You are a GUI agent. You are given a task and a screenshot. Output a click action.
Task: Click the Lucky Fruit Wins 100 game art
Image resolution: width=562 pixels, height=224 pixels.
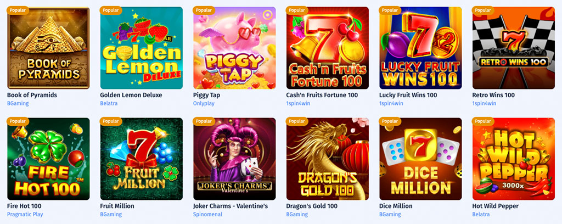click(420, 48)
